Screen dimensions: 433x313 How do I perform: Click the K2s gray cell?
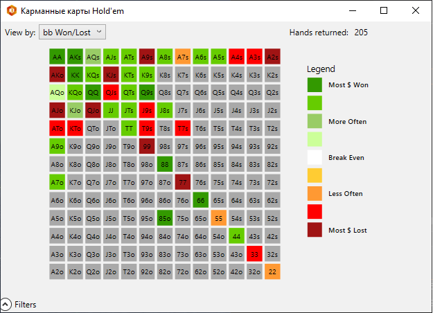272,75
